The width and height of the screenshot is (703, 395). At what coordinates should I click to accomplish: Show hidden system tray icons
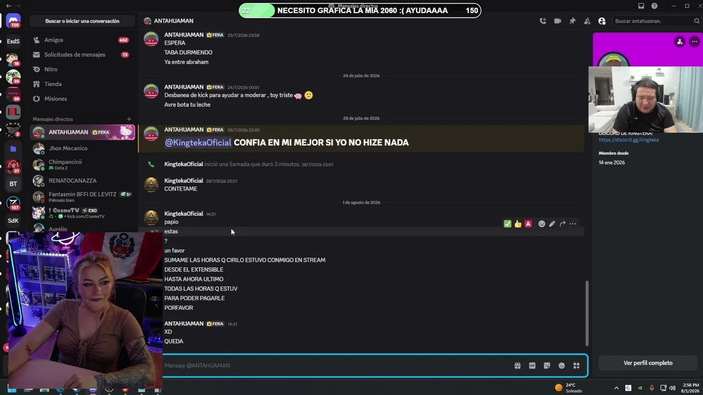pos(616,388)
